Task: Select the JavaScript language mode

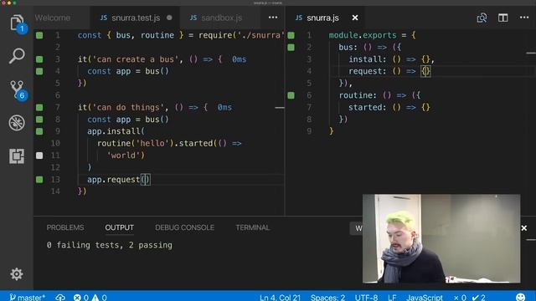Action: [x=425, y=298]
